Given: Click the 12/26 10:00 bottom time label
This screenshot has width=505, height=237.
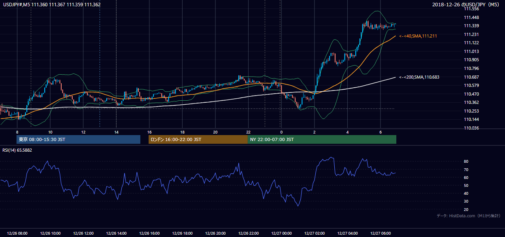Looking at the screenshot, I should click(50, 233).
